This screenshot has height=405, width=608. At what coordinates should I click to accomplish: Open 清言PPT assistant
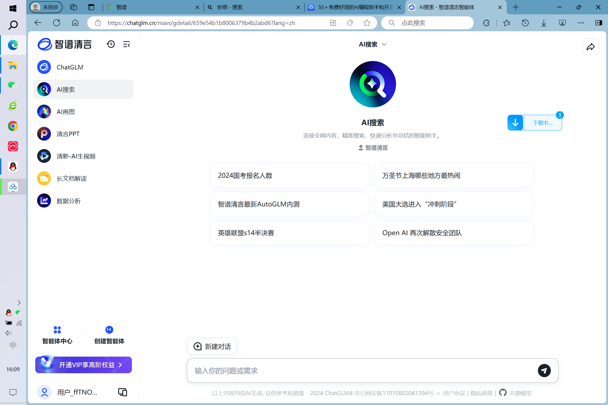(83, 134)
